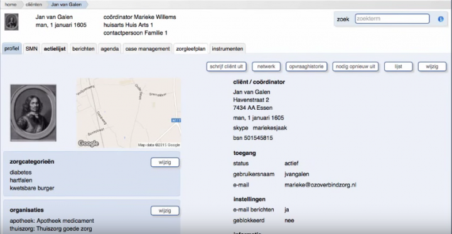Click the e-mail berichten value ja

[286, 210]
